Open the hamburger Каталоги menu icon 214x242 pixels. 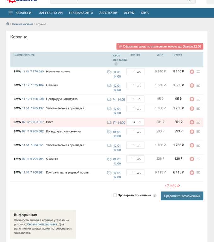(x=10, y=13)
